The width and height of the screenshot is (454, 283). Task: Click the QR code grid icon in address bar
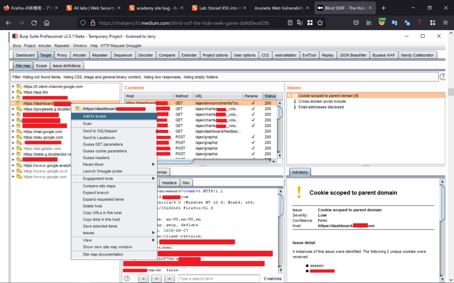coord(310,23)
